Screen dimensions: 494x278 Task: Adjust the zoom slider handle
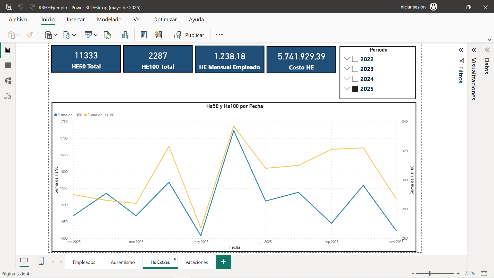click(x=430, y=273)
